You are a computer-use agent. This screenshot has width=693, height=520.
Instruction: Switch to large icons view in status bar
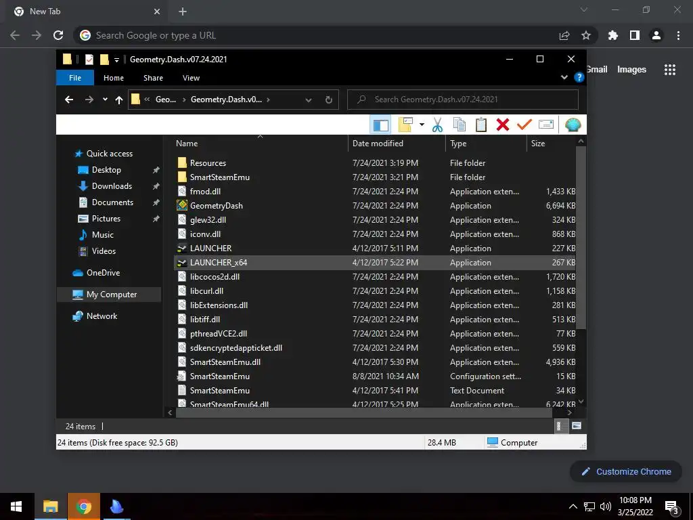tap(577, 427)
